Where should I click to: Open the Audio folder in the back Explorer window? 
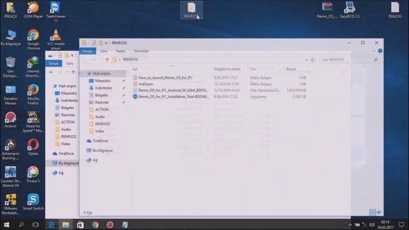point(66,129)
